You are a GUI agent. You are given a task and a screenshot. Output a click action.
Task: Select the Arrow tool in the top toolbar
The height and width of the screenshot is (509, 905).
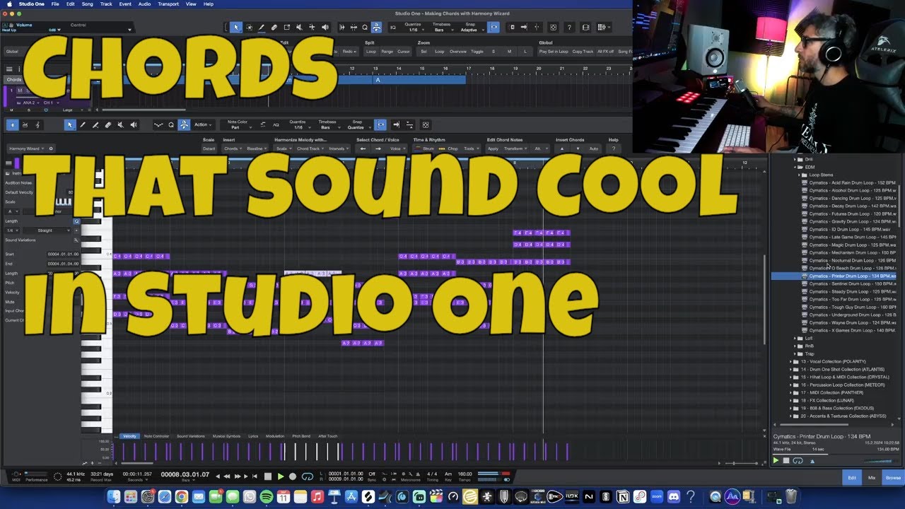pos(236,27)
